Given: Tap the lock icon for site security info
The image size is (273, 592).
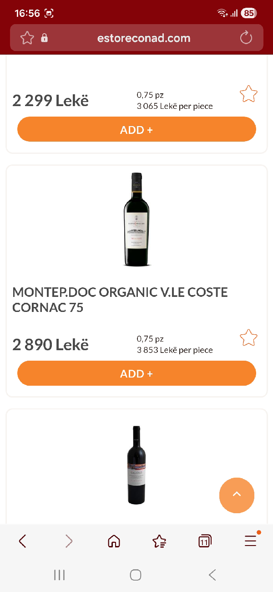Looking at the screenshot, I should (x=44, y=38).
